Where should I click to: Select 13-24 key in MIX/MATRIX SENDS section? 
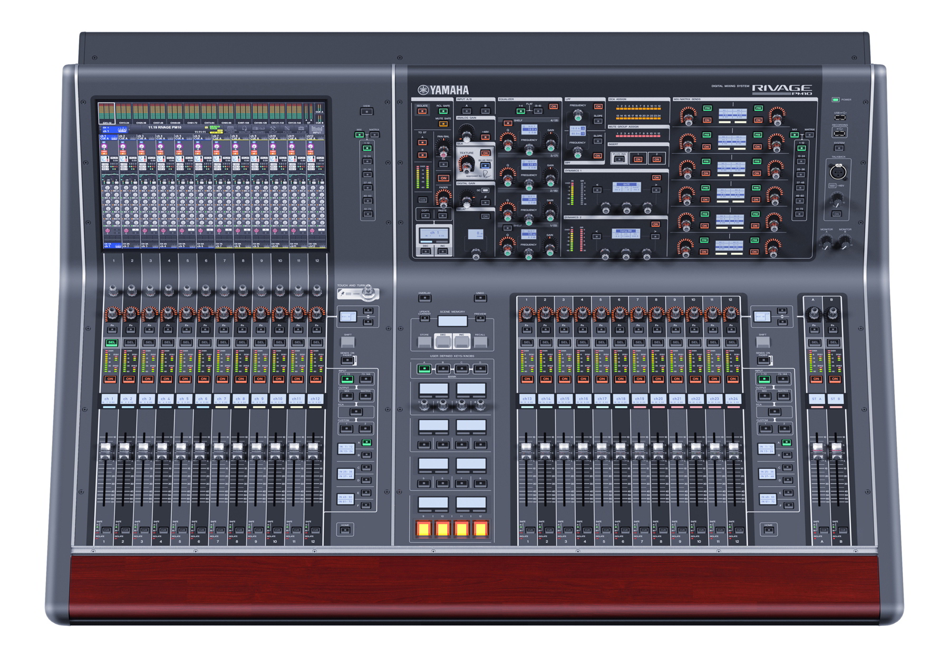(x=801, y=161)
